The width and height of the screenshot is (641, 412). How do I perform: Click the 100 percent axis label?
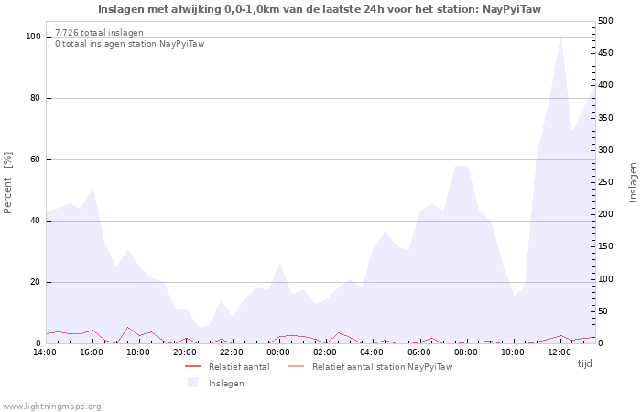(33, 37)
